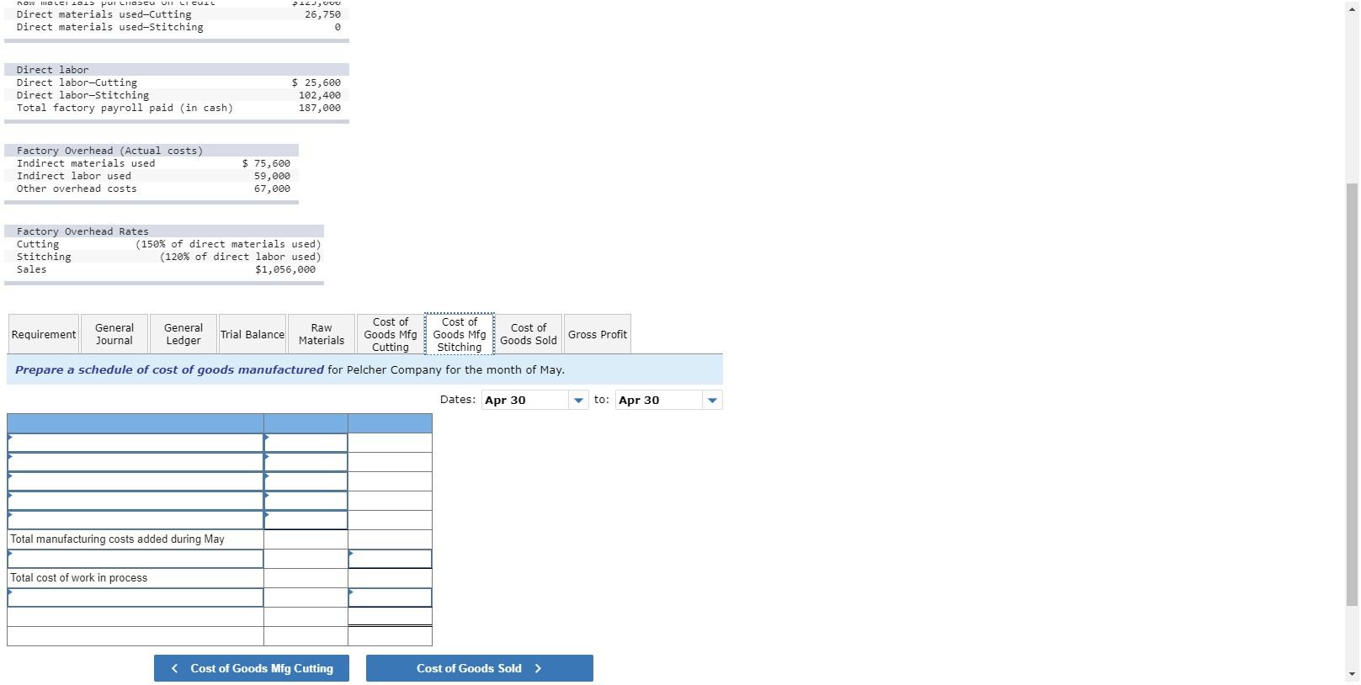Click the fourth row label cell in schedule
Image resolution: width=1361 pixels, height=685 pixels.
pos(136,501)
